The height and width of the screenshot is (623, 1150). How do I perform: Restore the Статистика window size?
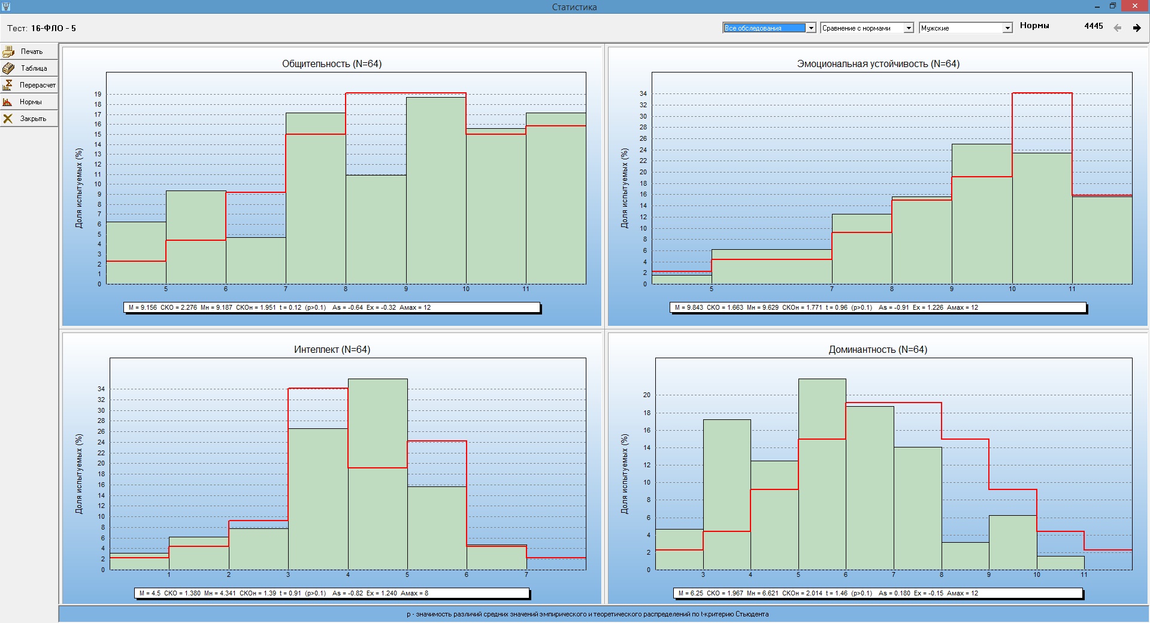pyautogui.click(x=1112, y=7)
